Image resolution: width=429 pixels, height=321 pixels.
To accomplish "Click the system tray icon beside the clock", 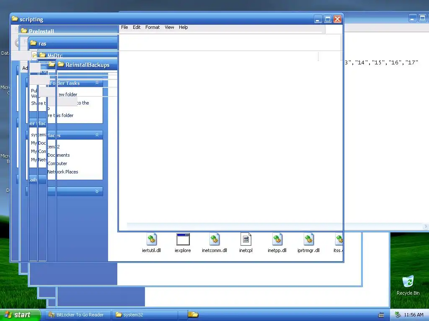I will 398,315.
